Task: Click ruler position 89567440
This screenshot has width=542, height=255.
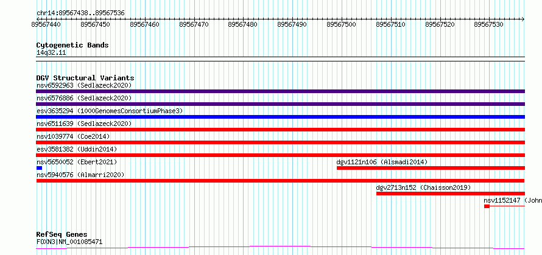Action: point(46,24)
